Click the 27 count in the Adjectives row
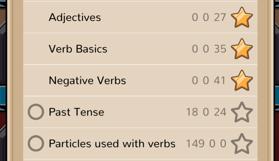 point(220,17)
